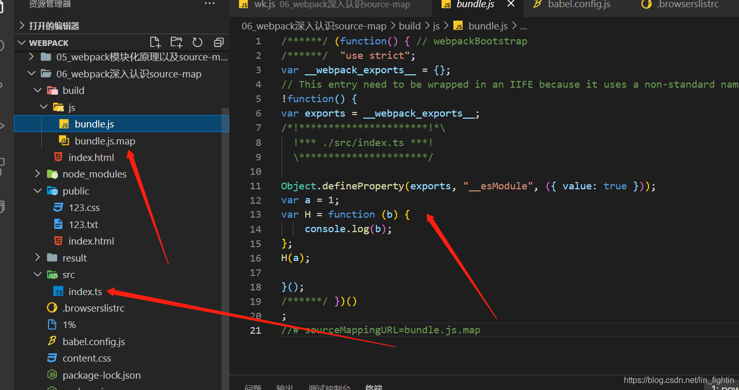Click the ./src/index.ts comment on line 8
The height and width of the screenshot is (390, 739).
[364, 142]
